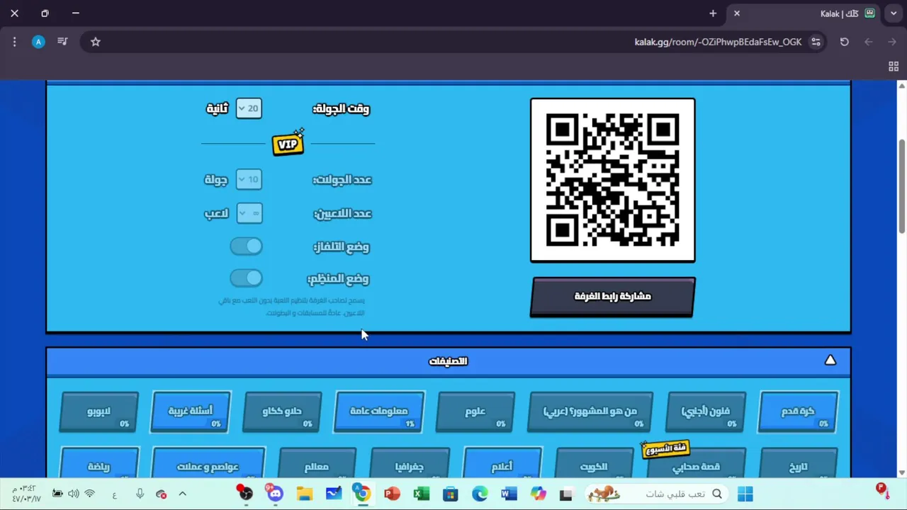Click the VIP badge icon

click(288, 144)
